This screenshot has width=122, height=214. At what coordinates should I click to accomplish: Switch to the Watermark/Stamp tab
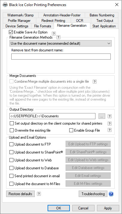(20, 15)
